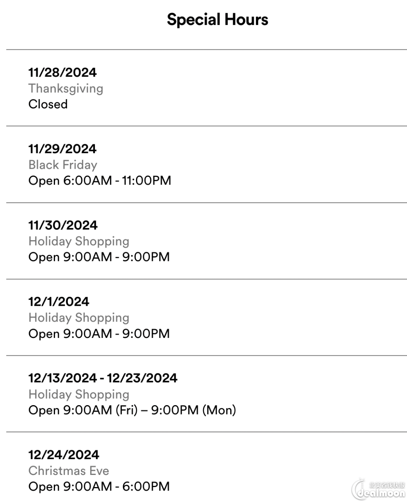This screenshot has width=407, height=501.
Task: Click hours text under 11/30/2024
Action: 99,257
